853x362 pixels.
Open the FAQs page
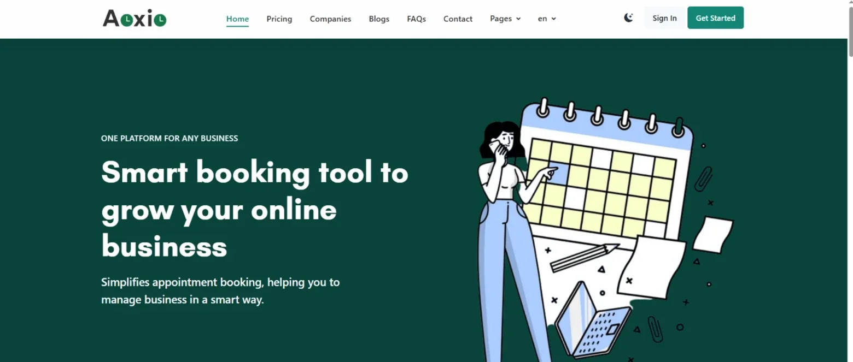[416, 19]
